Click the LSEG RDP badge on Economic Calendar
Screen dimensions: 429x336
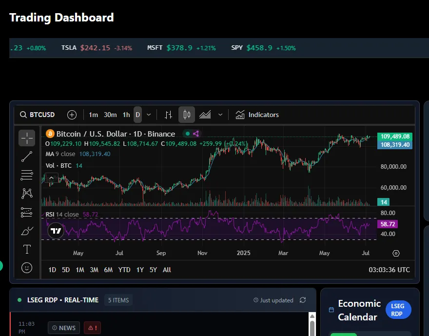[x=398, y=310]
